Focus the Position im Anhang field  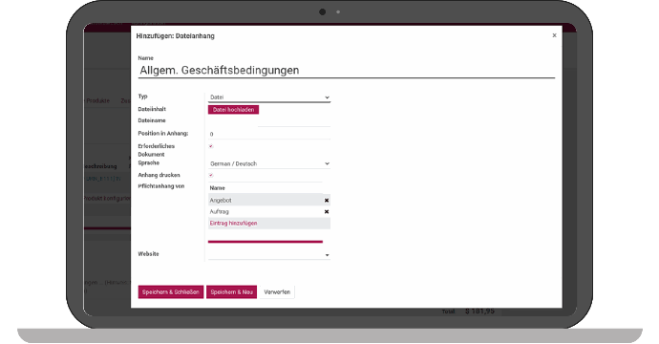269,134
